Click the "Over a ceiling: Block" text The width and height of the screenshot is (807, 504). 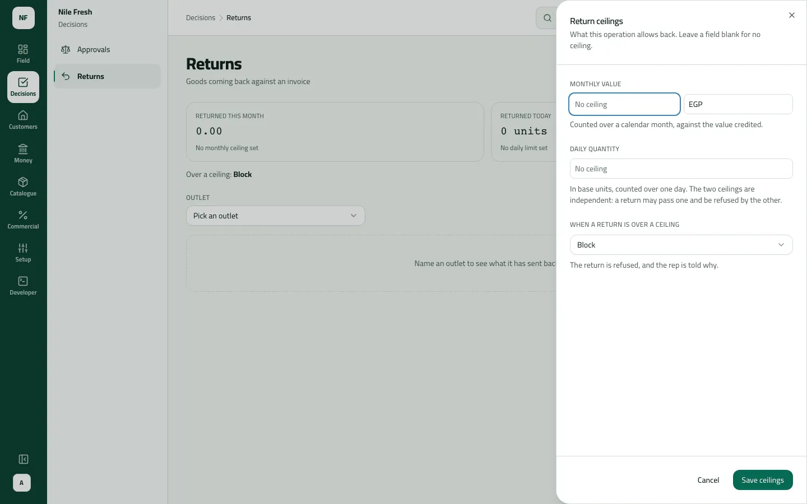[219, 174]
